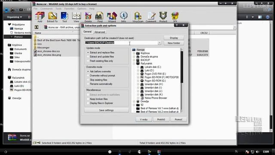Click the Delete toolbar icon
This screenshot has height=155, width=275.
coord(88,17)
